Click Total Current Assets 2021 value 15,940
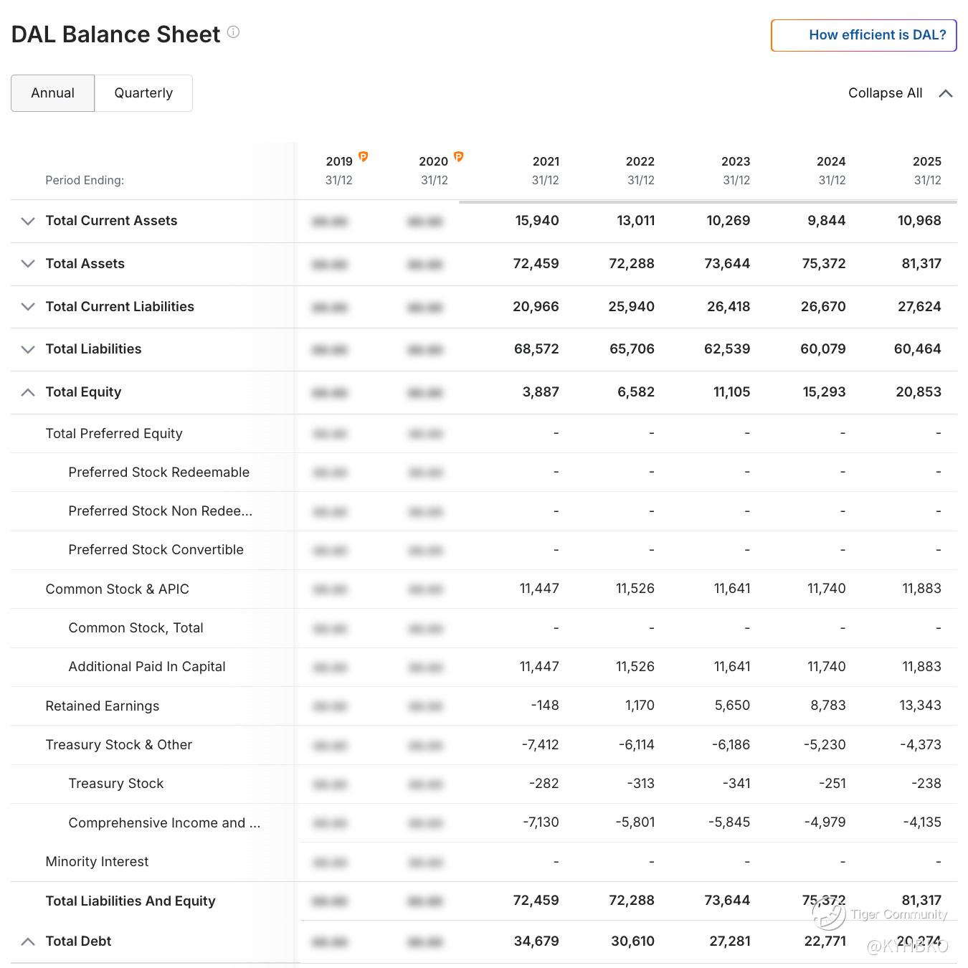 tap(537, 221)
